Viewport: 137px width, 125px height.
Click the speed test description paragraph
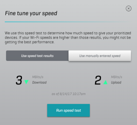point(68,38)
